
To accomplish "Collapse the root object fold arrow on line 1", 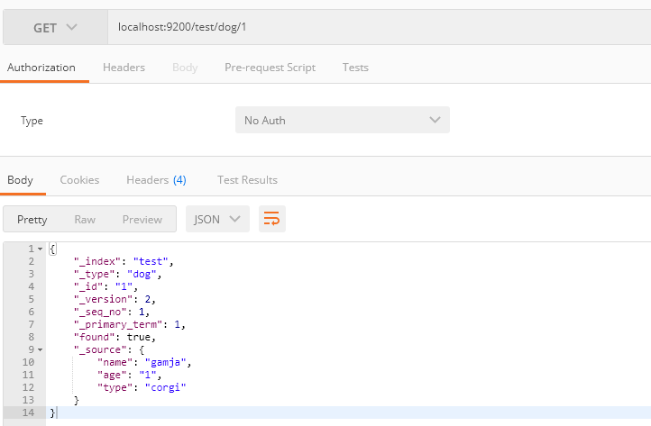I will [41, 249].
